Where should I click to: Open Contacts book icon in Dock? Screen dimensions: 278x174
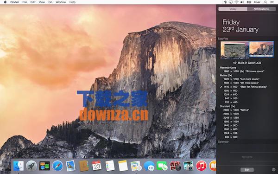pos(84,166)
